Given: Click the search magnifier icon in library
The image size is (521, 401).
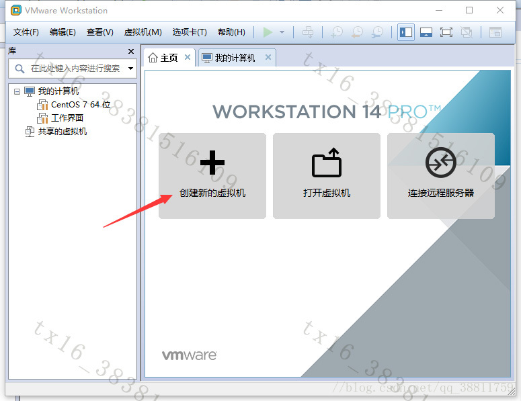Looking at the screenshot, I should tap(19, 69).
